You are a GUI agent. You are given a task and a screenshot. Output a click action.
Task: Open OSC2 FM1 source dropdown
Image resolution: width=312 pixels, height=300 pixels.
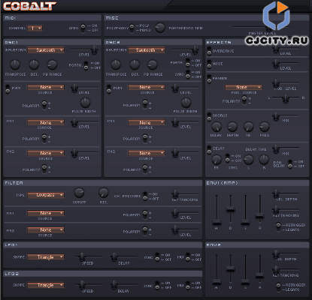coord(147,123)
